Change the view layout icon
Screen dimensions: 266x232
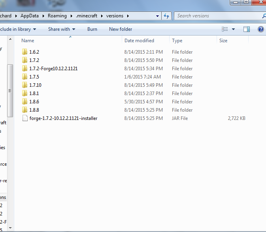[225, 29]
